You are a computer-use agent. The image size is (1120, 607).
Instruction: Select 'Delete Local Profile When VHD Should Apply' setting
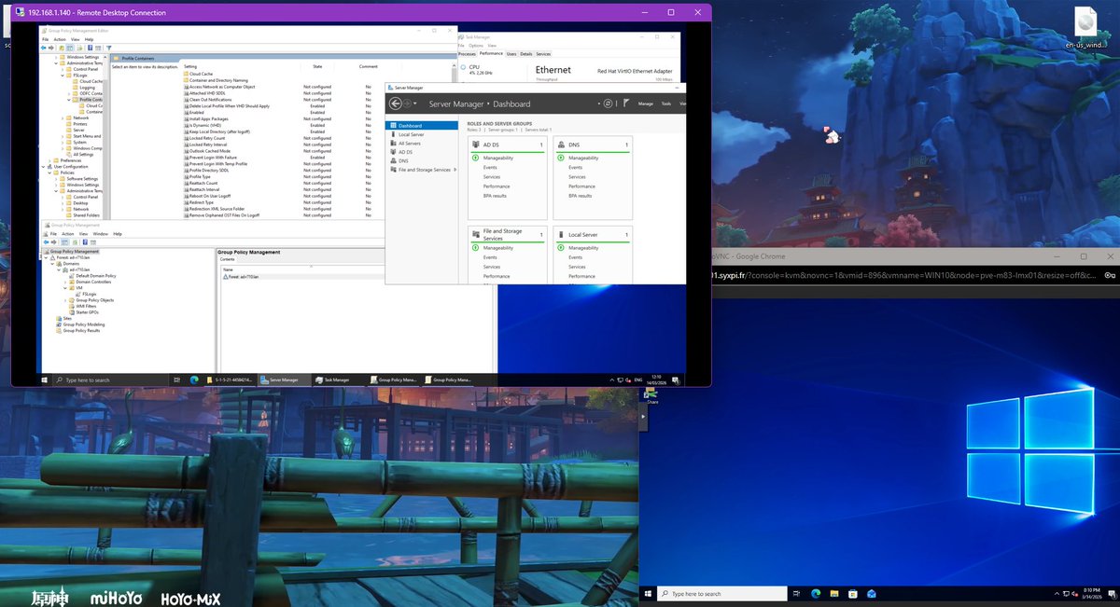pos(229,106)
